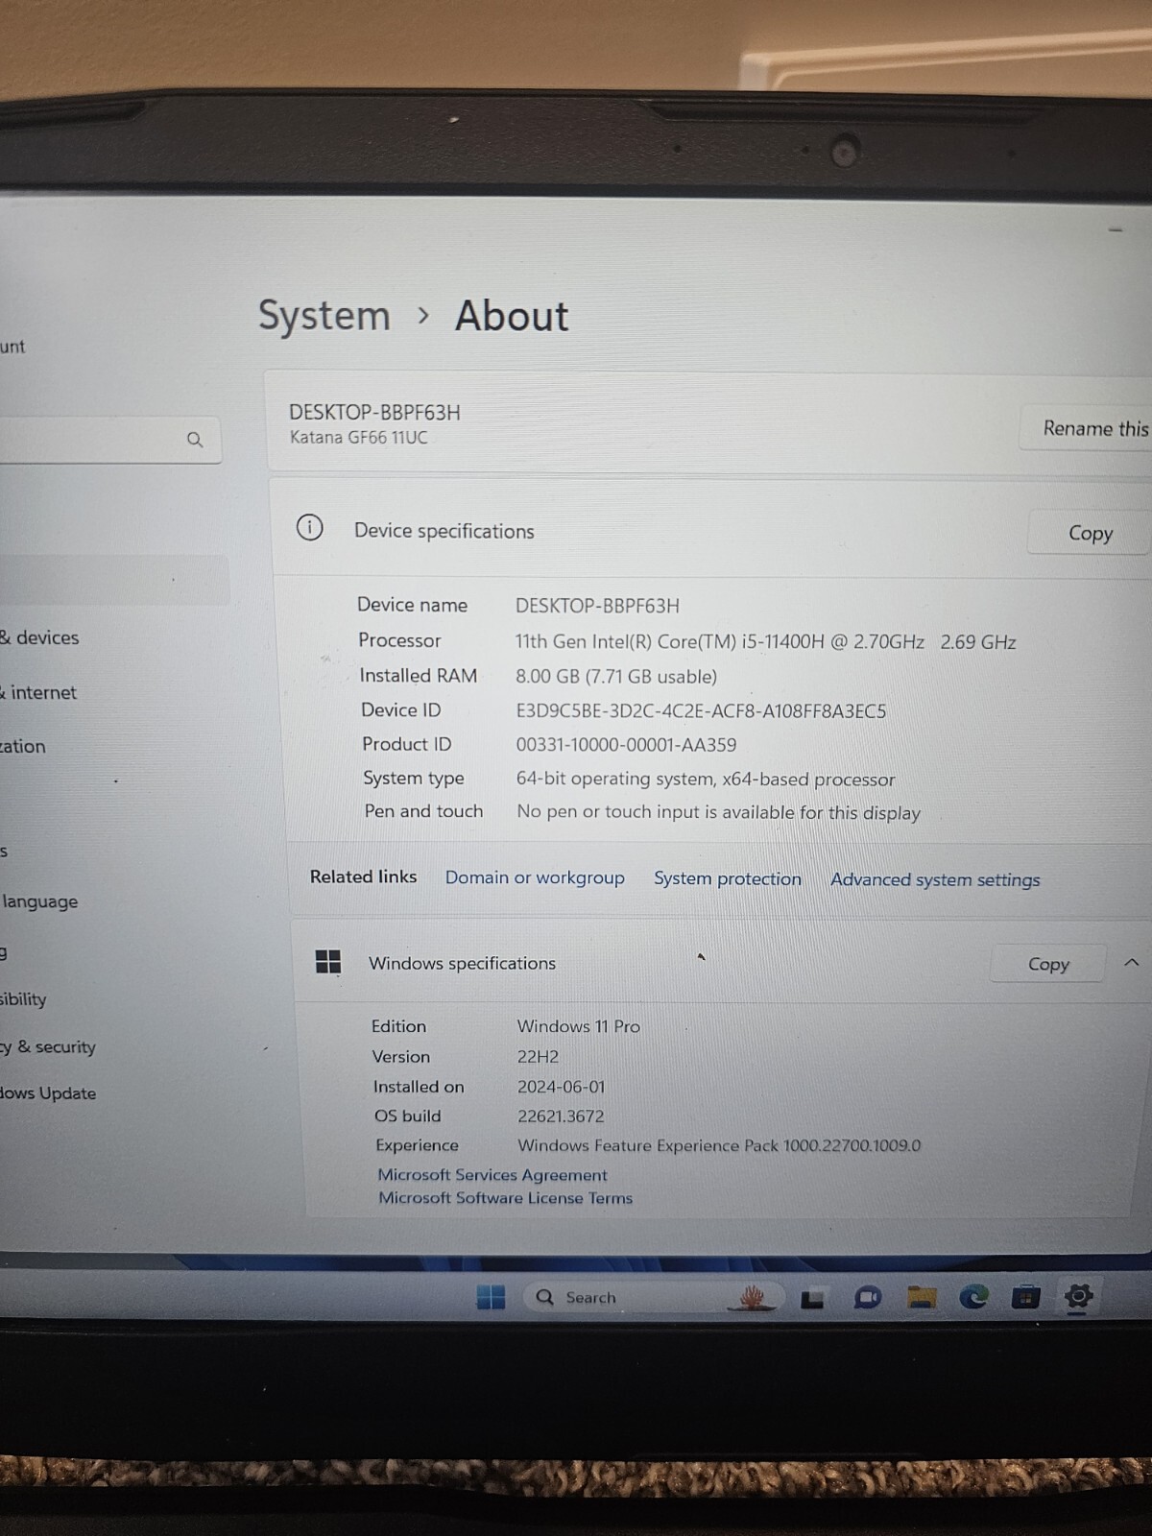Launch Microsoft Edge from the taskbar
Viewport: 1152px width, 1536px height.
(x=973, y=1298)
